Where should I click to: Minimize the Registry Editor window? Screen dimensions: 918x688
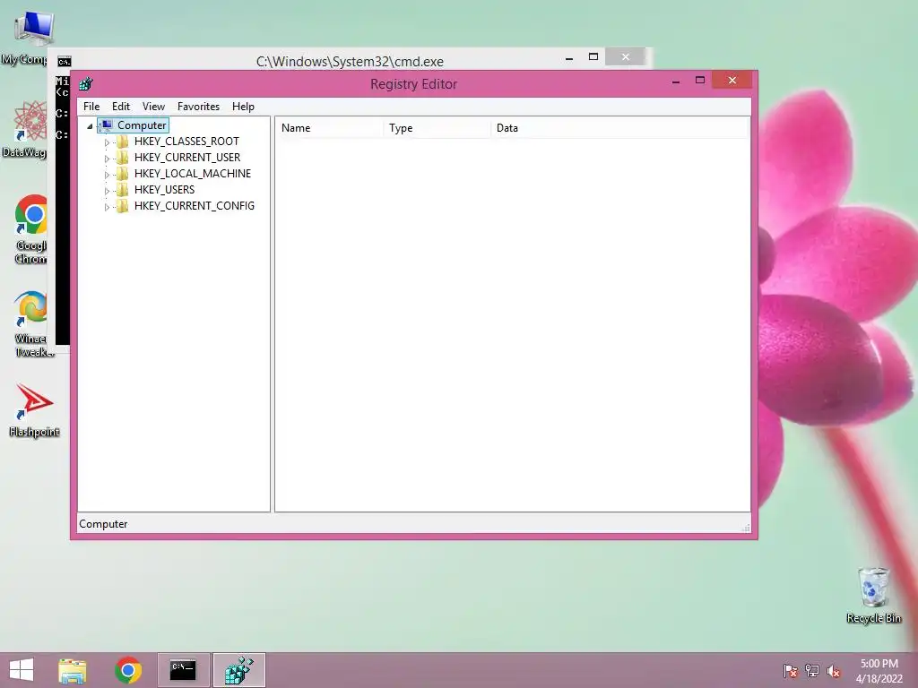676,81
